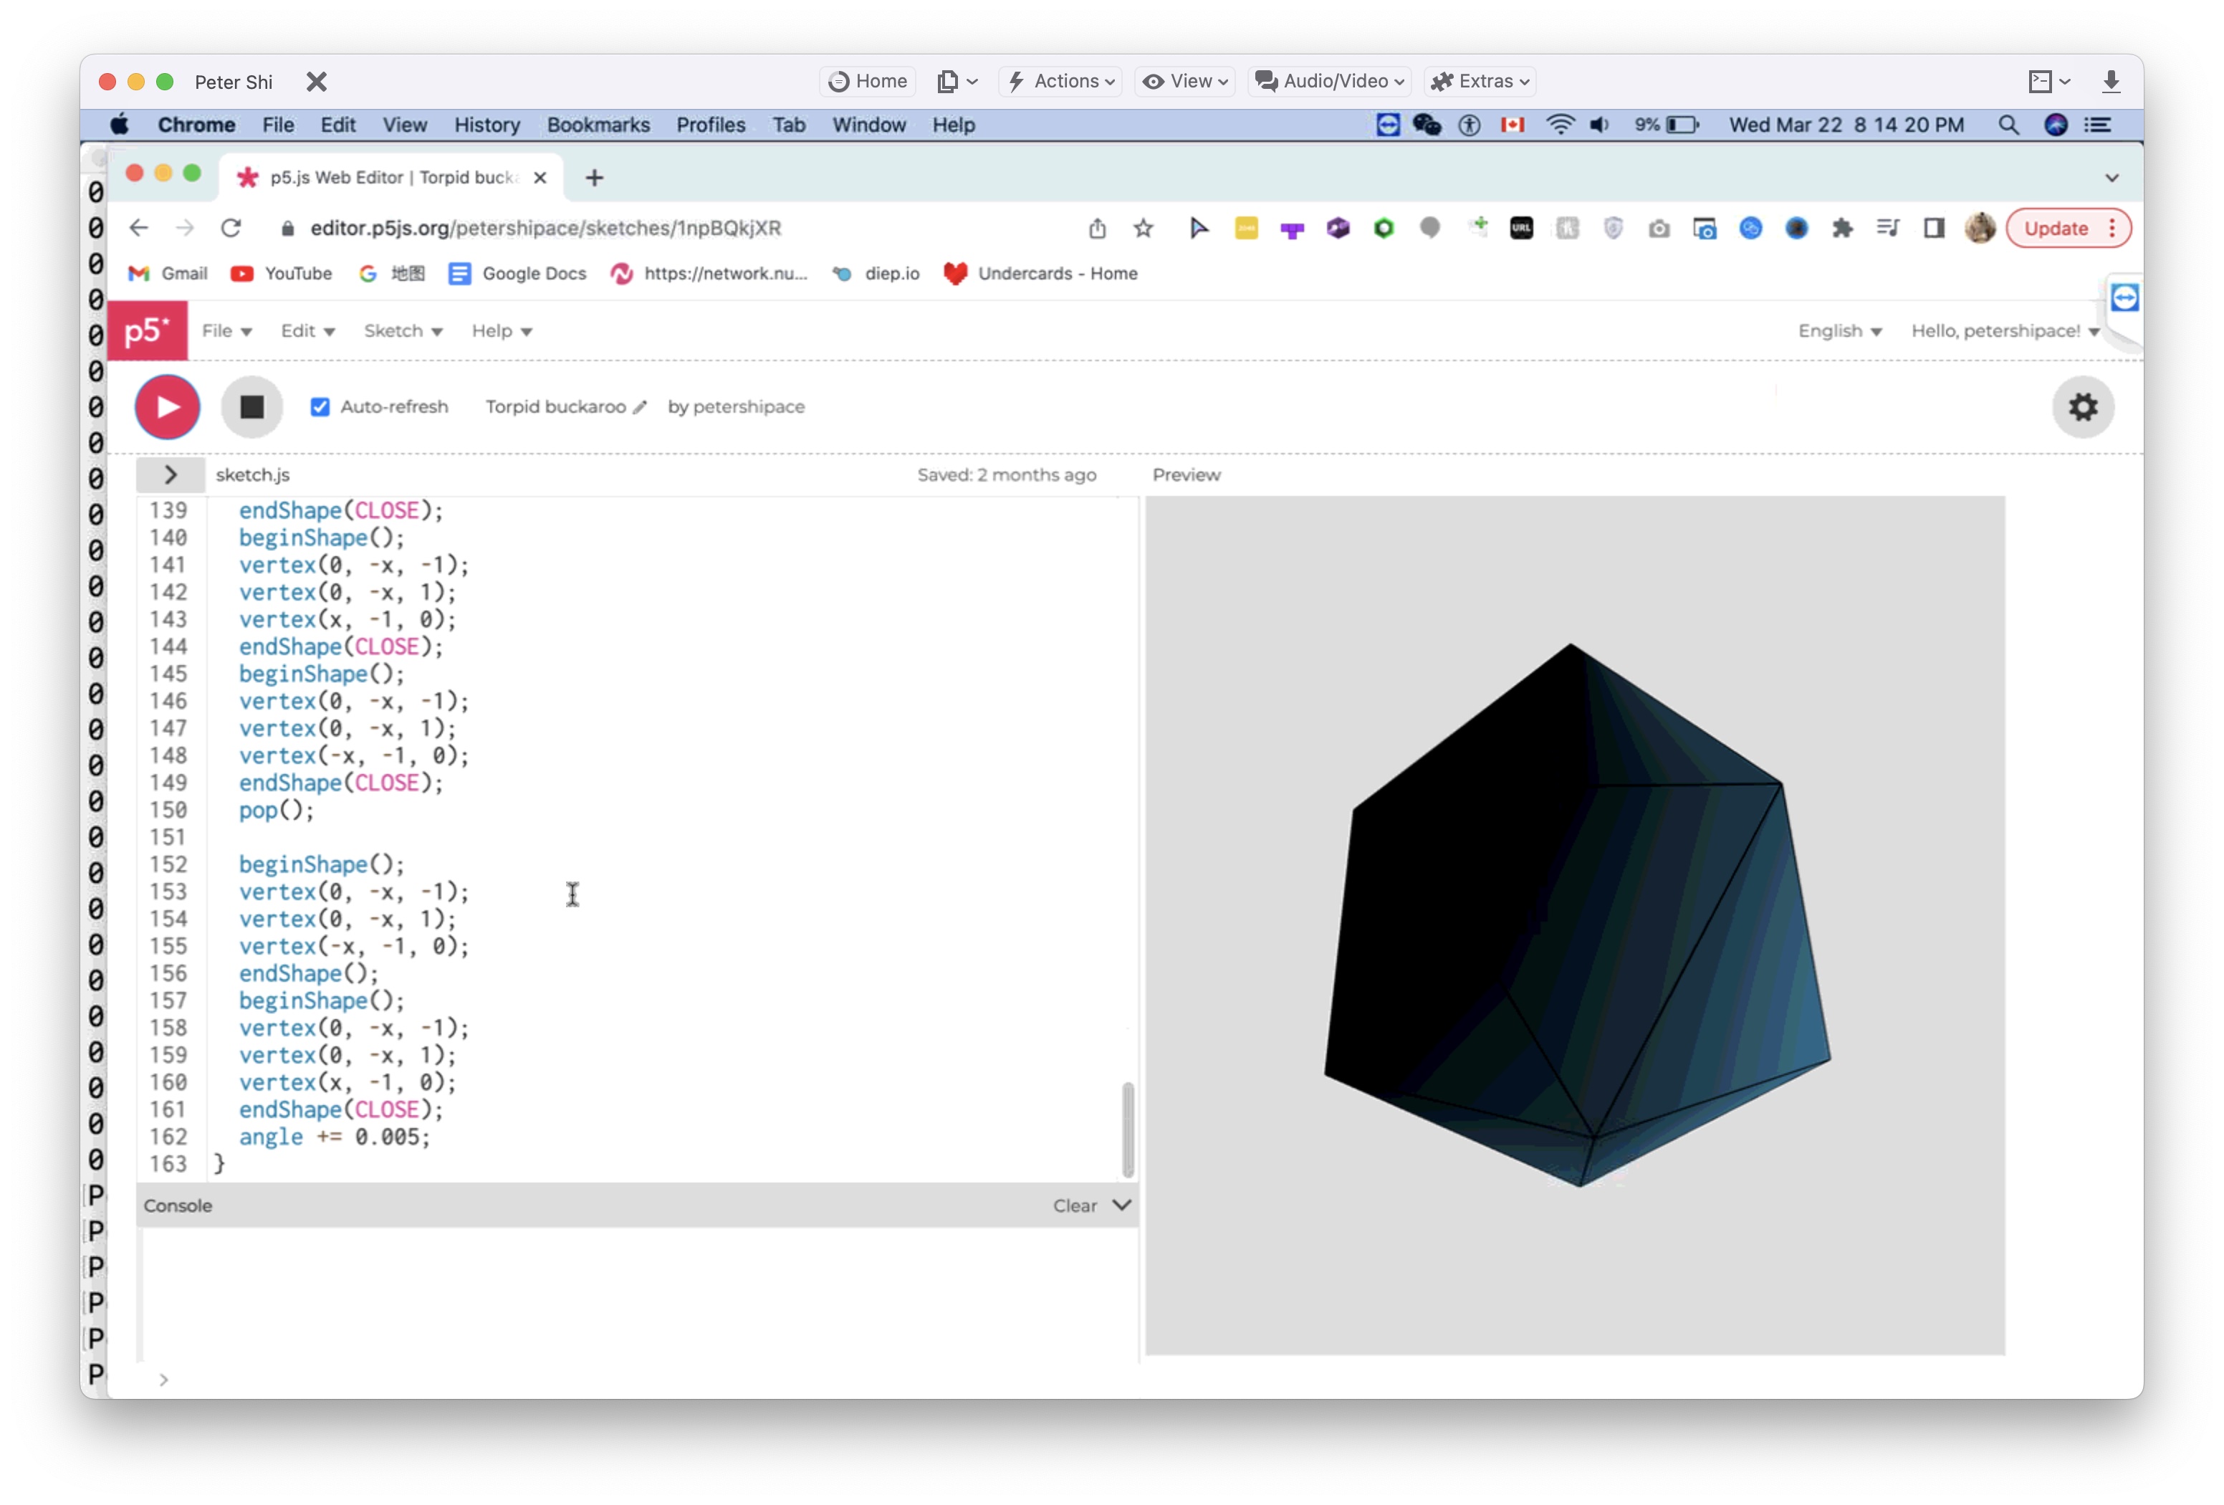Open the macOS Control Center icon

(2096, 125)
